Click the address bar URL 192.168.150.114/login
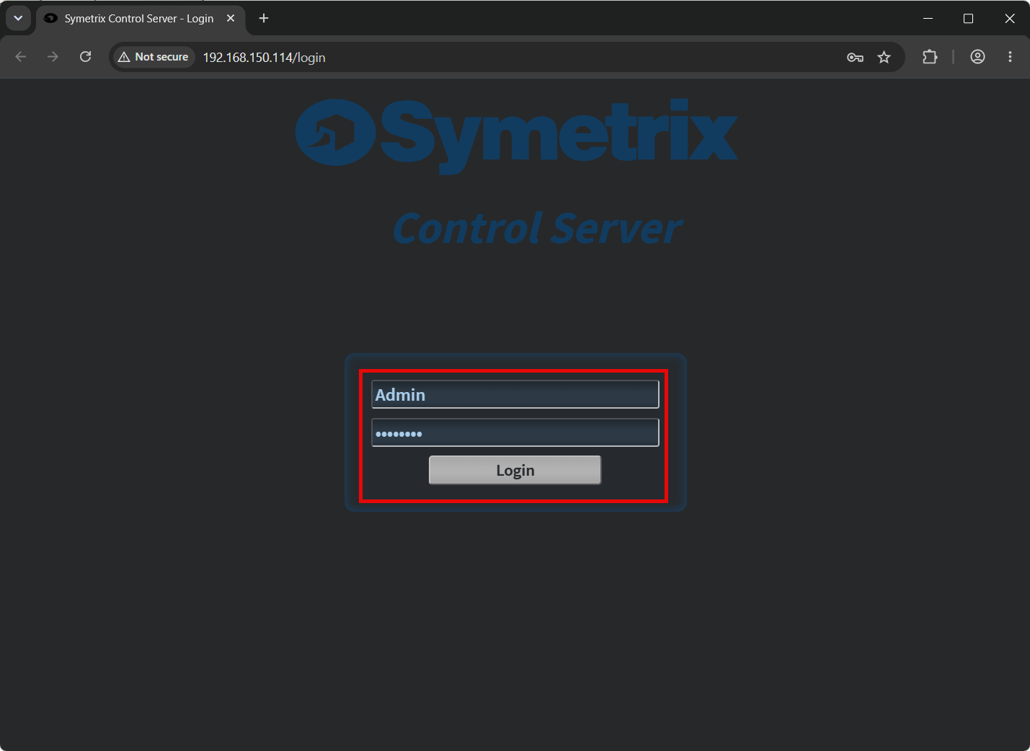The width and height of the screenshot is (1030, 751). 264,58
